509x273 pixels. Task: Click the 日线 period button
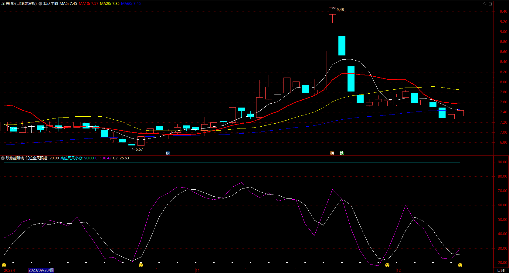tap(501, 270)
